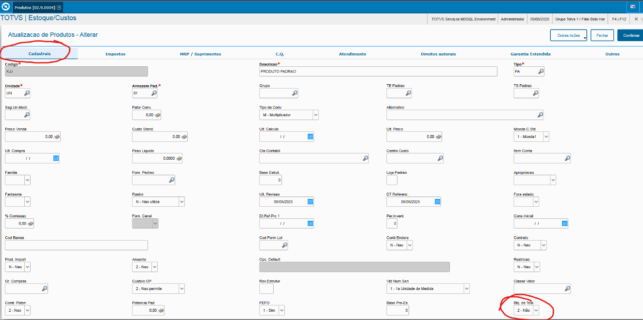
Task: Open calculator for Custo Stand. field
Action: point(184,137)
